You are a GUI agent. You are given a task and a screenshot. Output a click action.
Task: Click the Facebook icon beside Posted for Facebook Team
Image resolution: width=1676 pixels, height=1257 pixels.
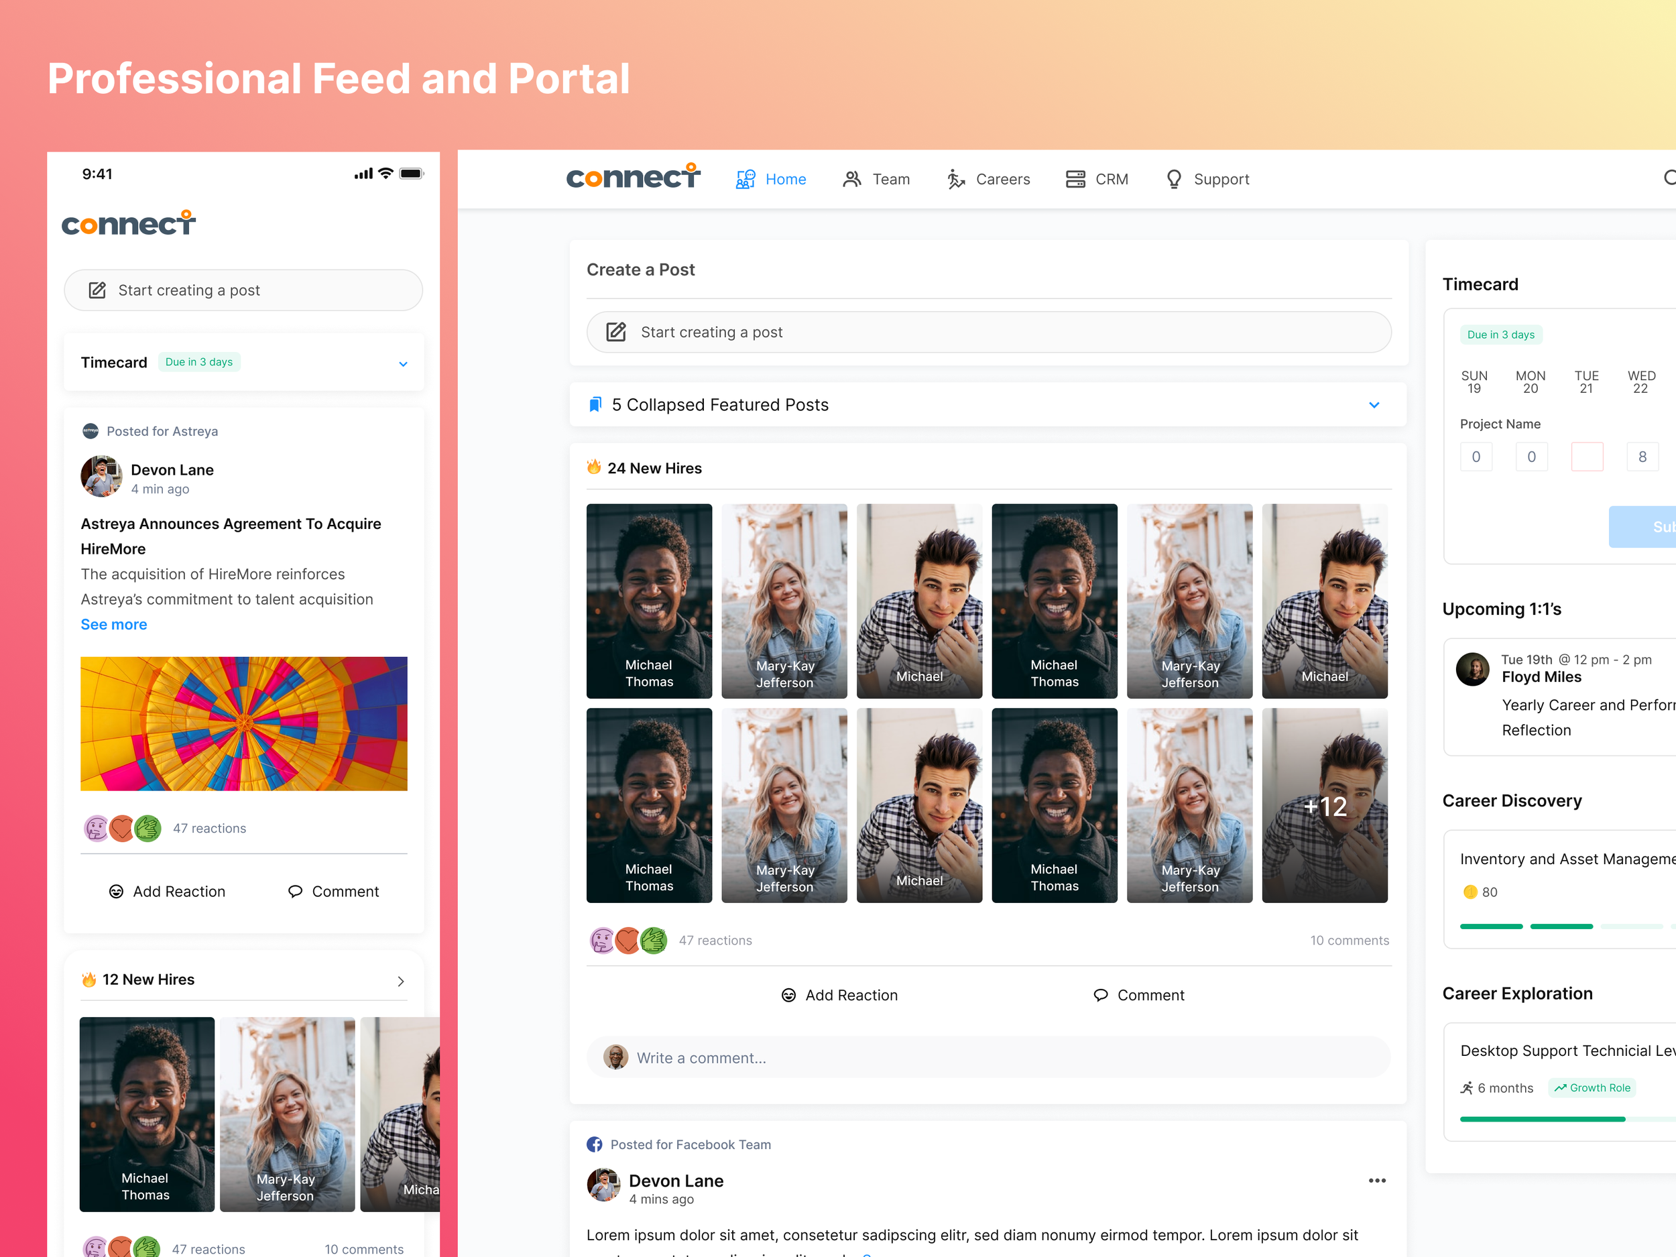(594, 1144)
